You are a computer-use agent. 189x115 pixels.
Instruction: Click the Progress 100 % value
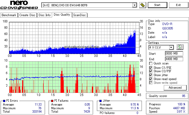coord(181,104)
